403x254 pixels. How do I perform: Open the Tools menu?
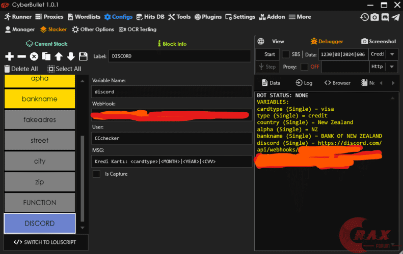(179, 17)
